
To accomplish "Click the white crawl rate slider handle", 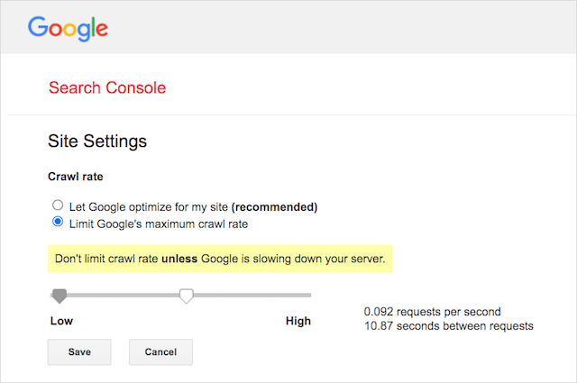I will (x=187, y=296).
